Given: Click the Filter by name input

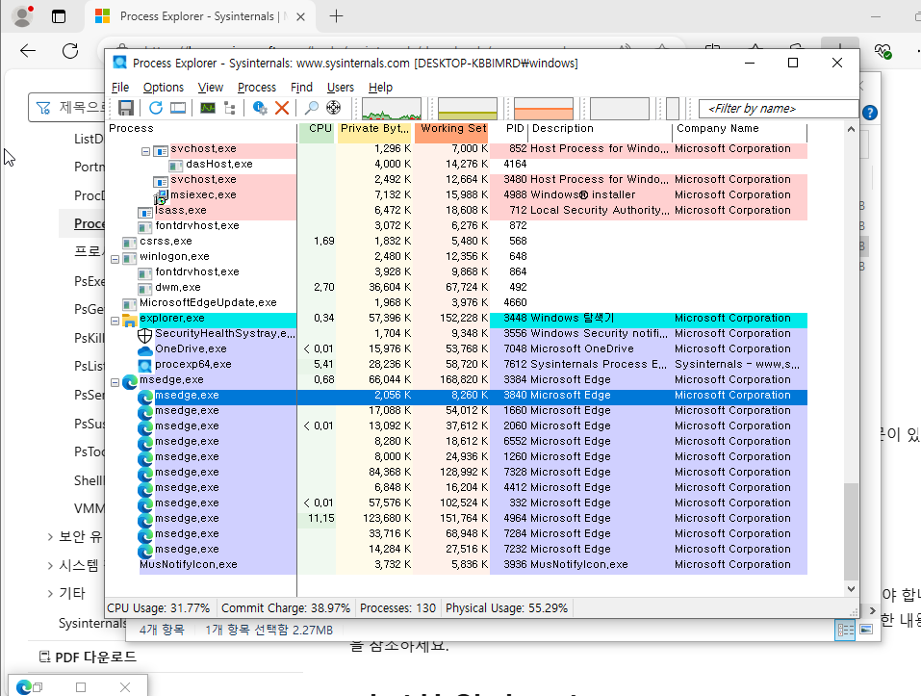Looking at the screenshot, I should (x=779, y=109).
